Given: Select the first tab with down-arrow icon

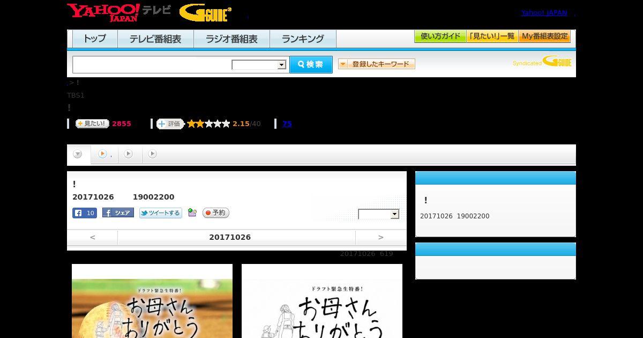Looking at the screenshot, I should (x=78, y=155).
